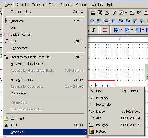Click the Database Manager icon
148x138 pixels.
point(100,13)
